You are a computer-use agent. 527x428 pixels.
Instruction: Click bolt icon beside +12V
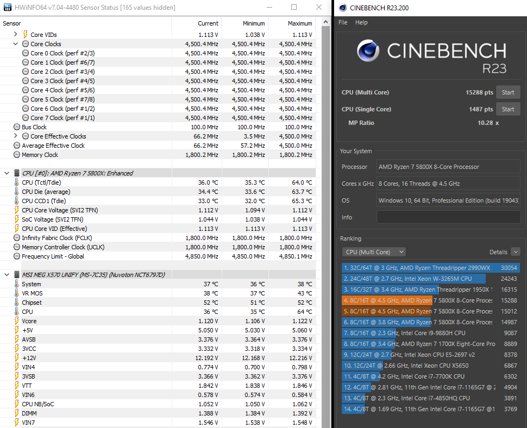(16, 358)
